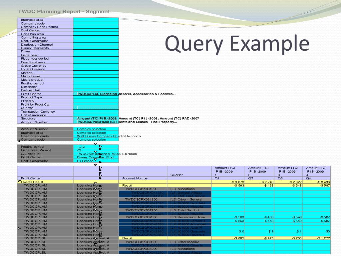Click the Profit by Prdct Cat. label
This screenshot has width=341, height=256.
pyautogui.click(x=35, y=104)
